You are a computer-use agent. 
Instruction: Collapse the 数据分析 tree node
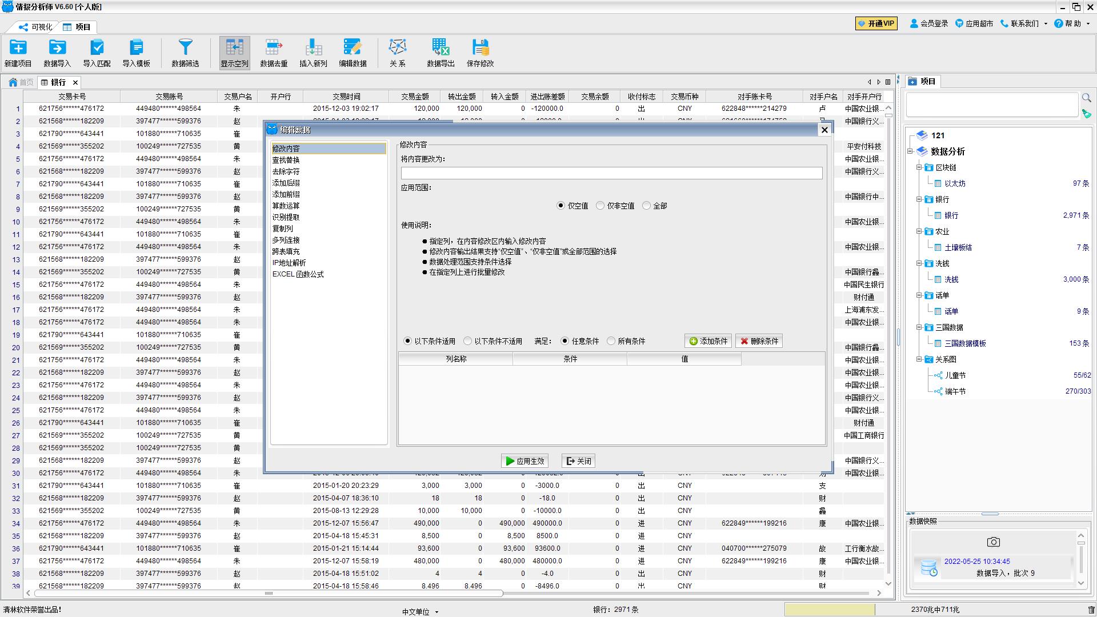tap(910, 151)
